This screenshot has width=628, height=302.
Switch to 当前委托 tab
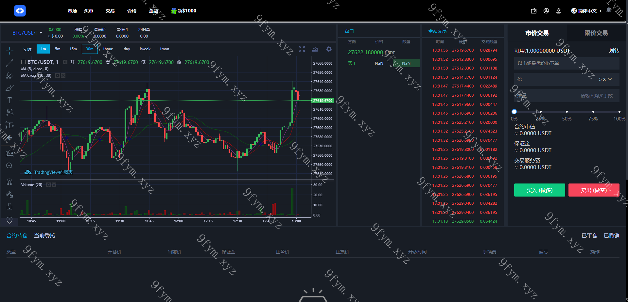(44, 235)
